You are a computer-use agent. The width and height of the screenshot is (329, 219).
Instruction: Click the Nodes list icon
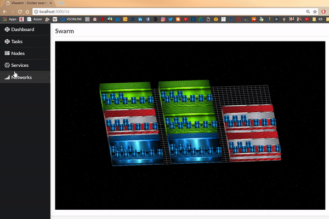click(7, 54)
